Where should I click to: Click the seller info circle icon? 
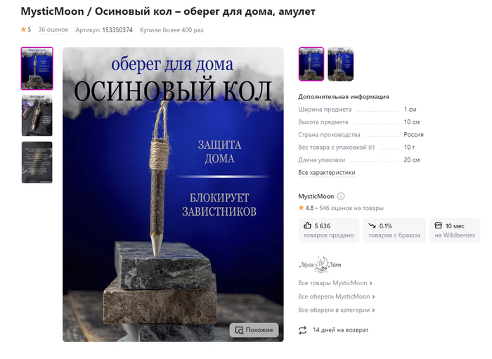tap(341, 196)
